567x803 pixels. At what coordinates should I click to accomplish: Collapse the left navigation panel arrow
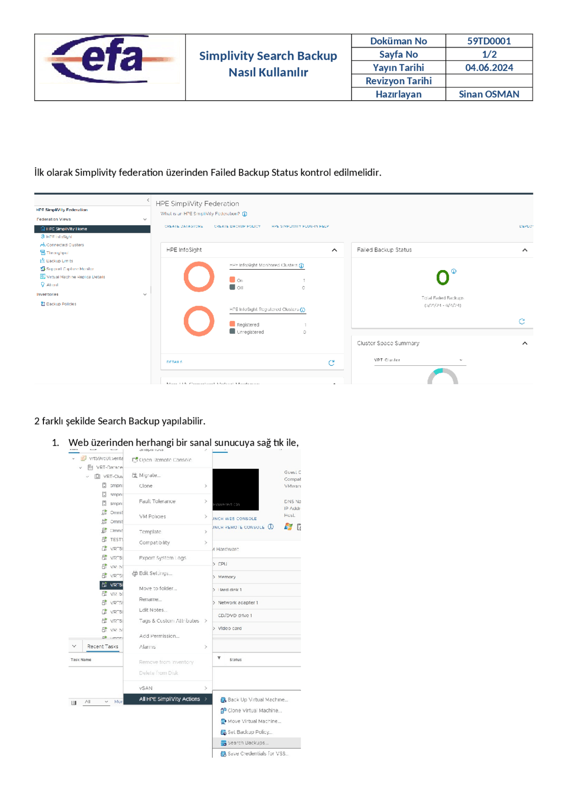[x=148, y=200]
